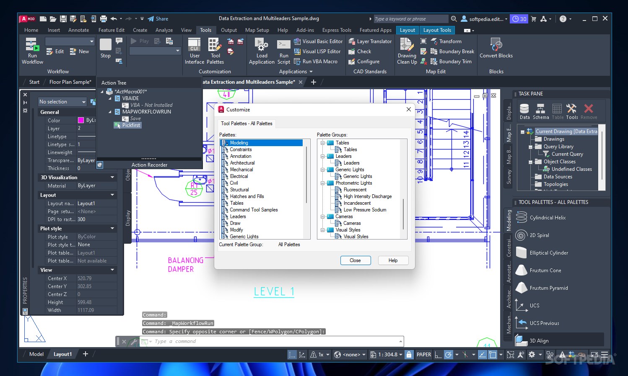Collapse Photometric Lights palette group
This screenshot has height=376, width=628.
pos(323,183)
